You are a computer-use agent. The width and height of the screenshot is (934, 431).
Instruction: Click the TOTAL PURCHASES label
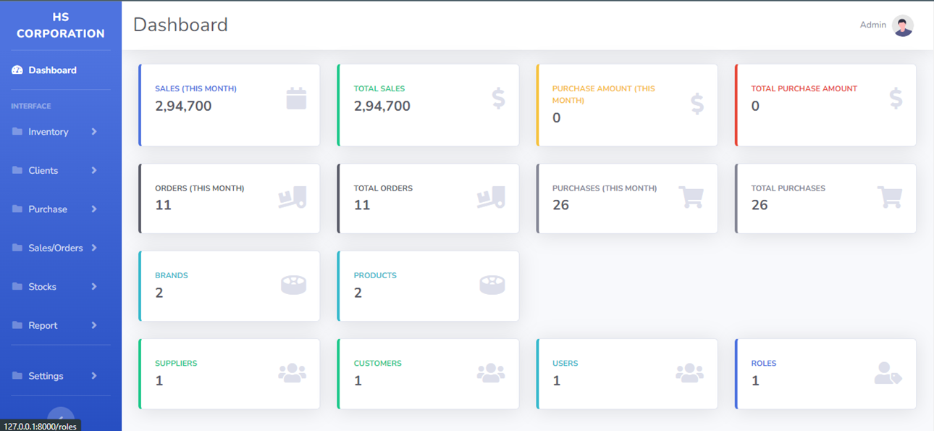point(788,188)
